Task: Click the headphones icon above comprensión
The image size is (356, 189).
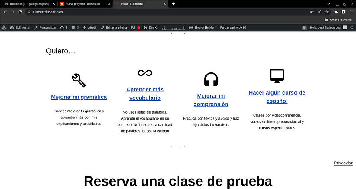Action: click(x=211, y=79)
